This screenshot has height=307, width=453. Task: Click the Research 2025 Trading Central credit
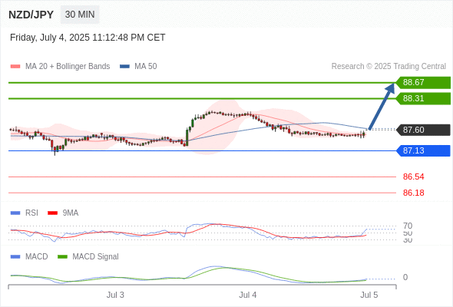(389, 67)
